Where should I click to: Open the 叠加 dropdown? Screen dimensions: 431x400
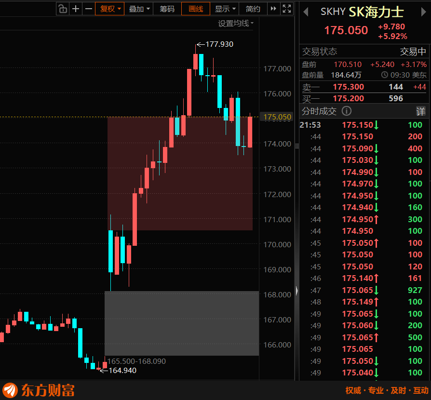(x=139, y=9)
